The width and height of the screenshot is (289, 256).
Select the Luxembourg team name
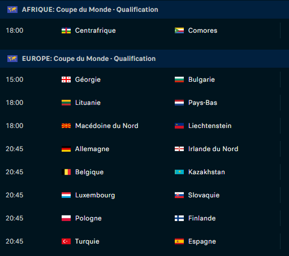click(x=95, y=195)
